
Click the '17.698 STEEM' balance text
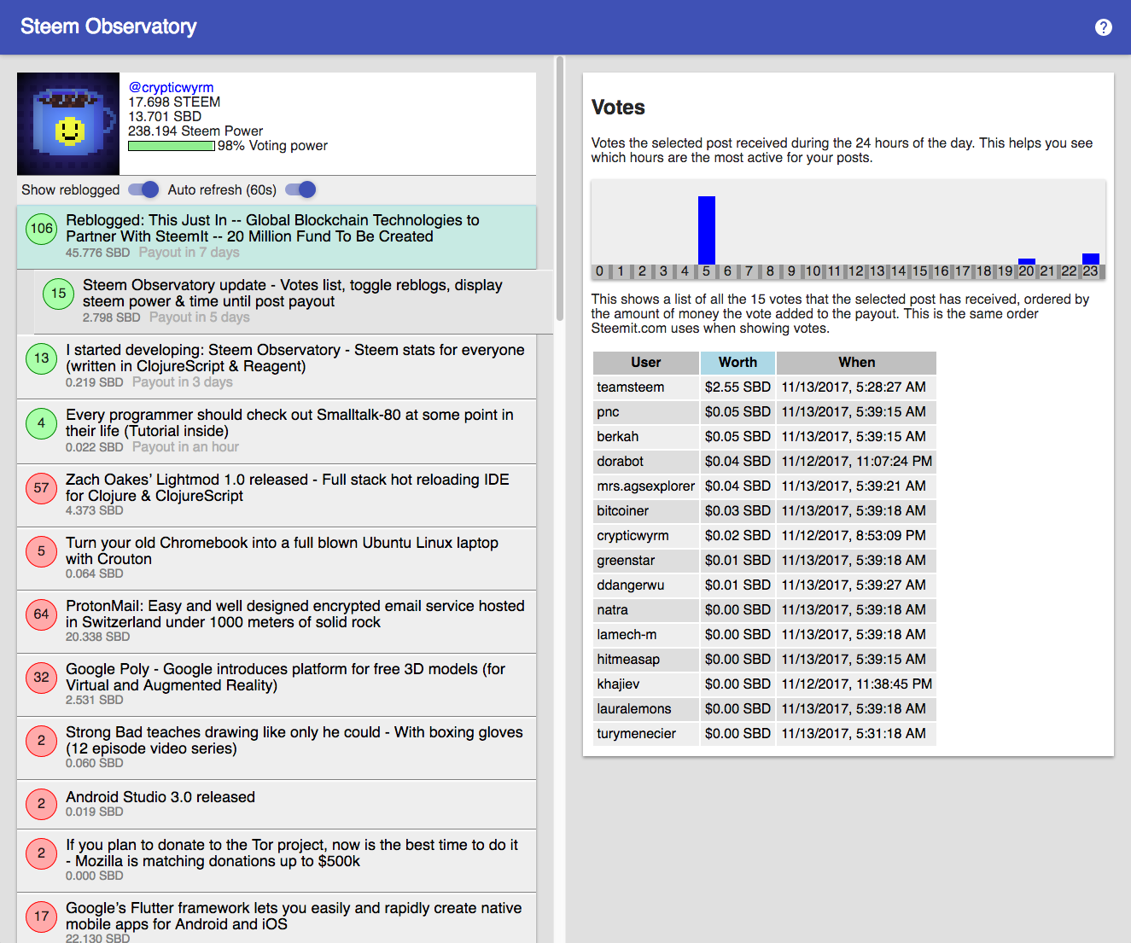coord(174,102)
